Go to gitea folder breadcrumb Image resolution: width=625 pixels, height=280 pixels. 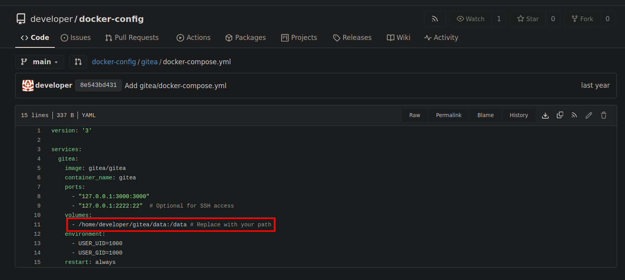click(x=149, y=62)
